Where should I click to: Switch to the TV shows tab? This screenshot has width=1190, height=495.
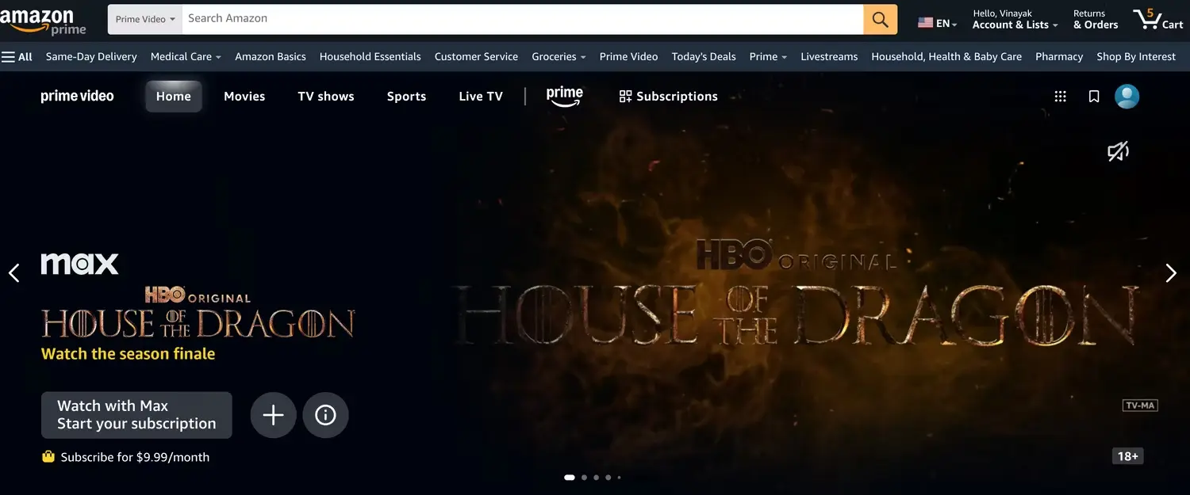click(326, 97)
